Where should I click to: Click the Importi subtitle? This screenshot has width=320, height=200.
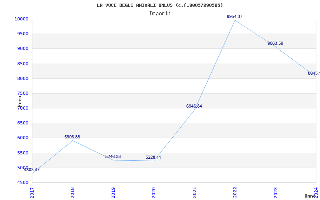coord(160,14)
